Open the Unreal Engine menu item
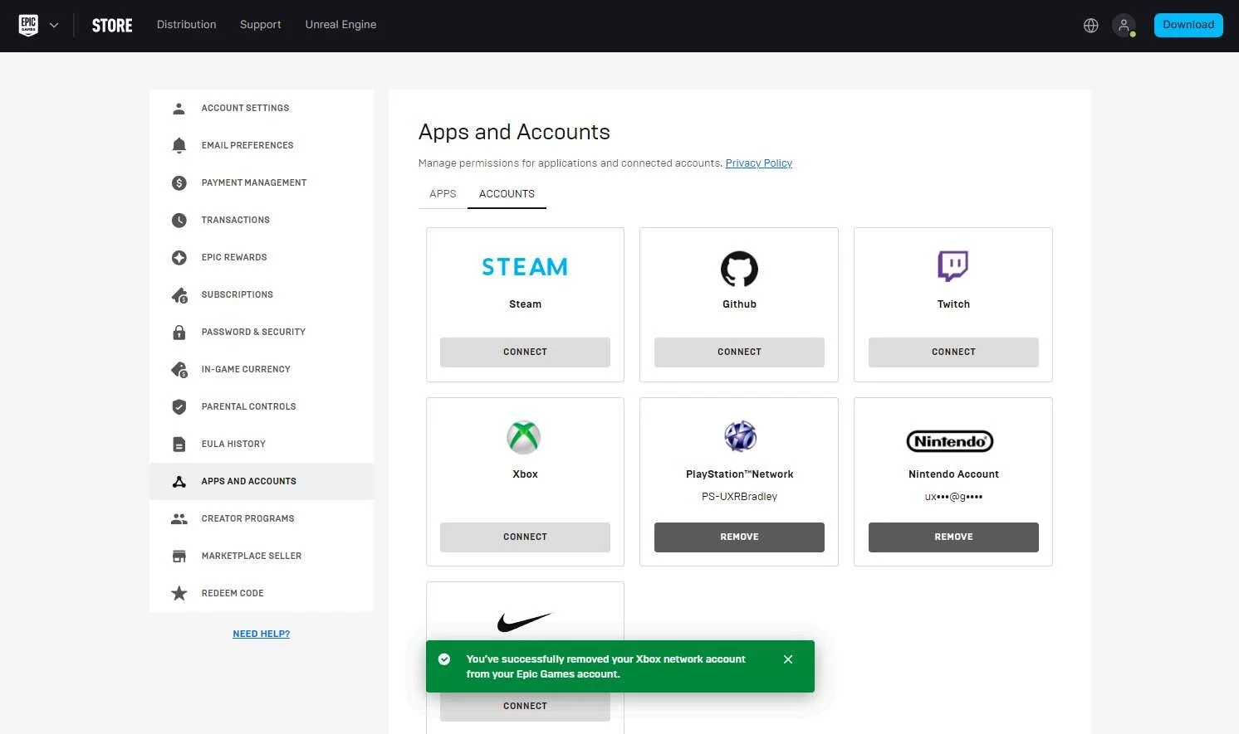 tap(340, 25)
